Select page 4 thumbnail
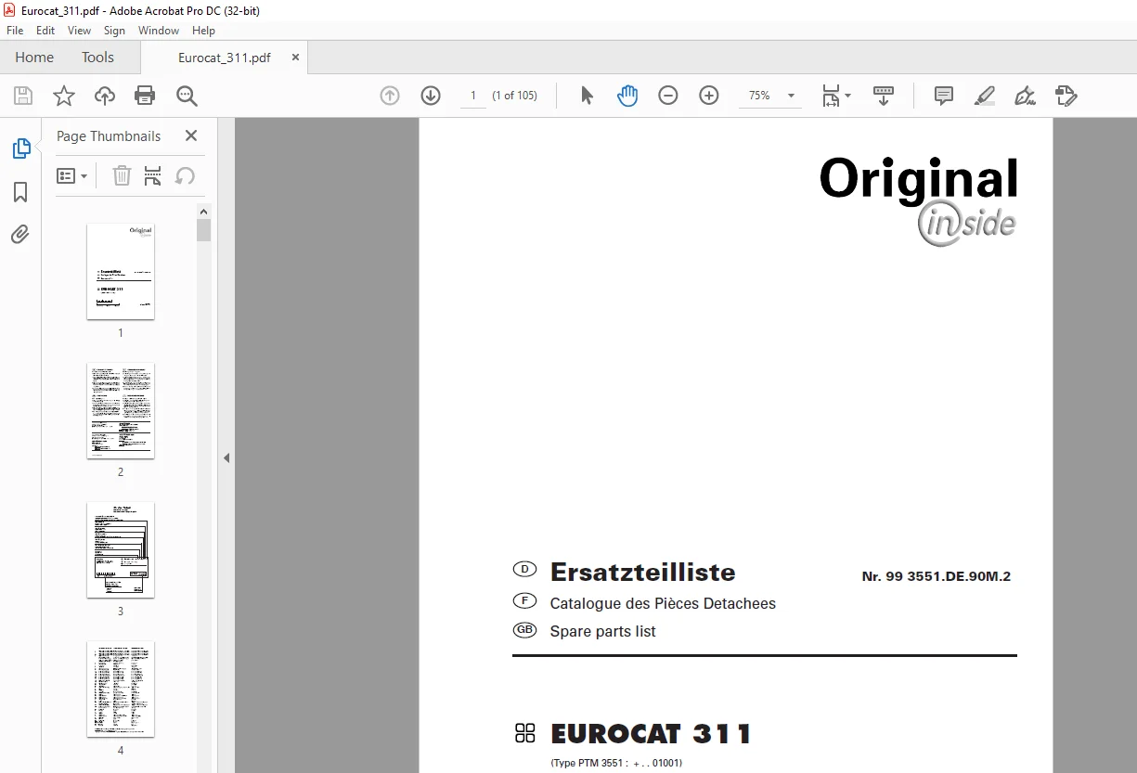Viewport: 1137px width, 773px height. click(x=121, y=689)
